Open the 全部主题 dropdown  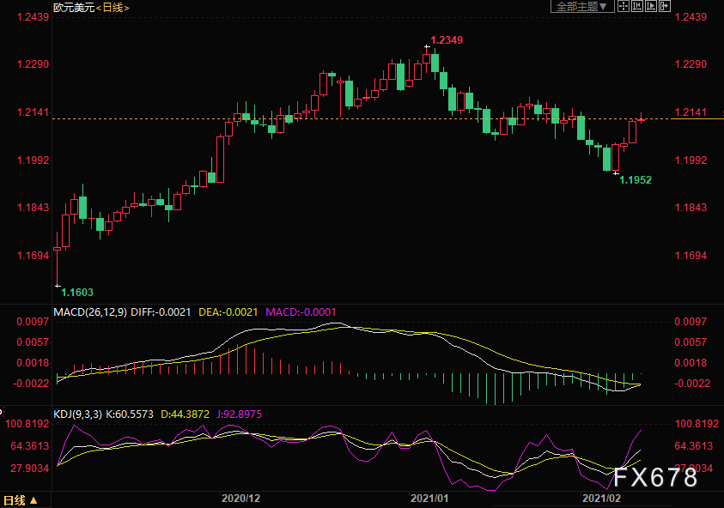point(581,7)
